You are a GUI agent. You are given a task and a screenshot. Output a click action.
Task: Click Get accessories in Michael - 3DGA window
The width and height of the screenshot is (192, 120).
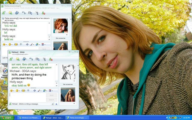coord(68,84)
